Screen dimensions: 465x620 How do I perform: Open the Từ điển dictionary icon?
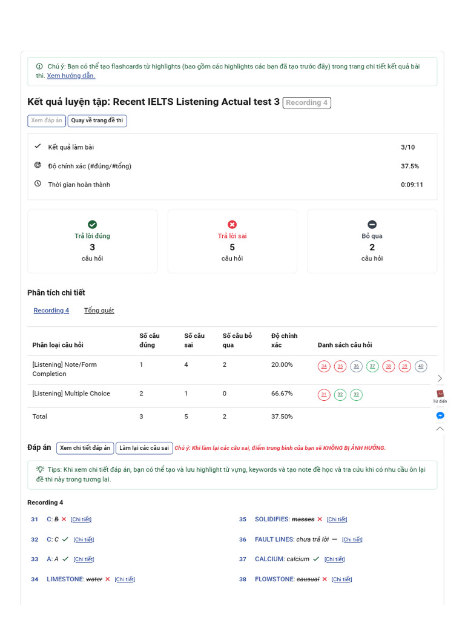tap(440, 394)
